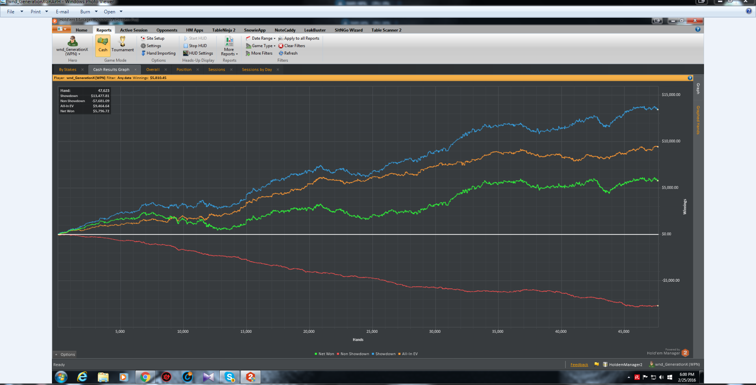Switch to the Active Session ribbon tab
The image size is (756, 385).
tap(134, 30)
